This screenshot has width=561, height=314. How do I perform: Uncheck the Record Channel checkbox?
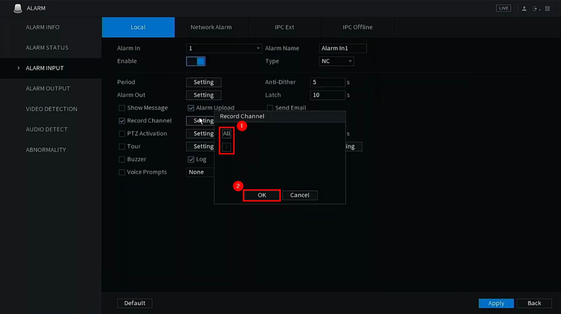click(x=122, y=121)
